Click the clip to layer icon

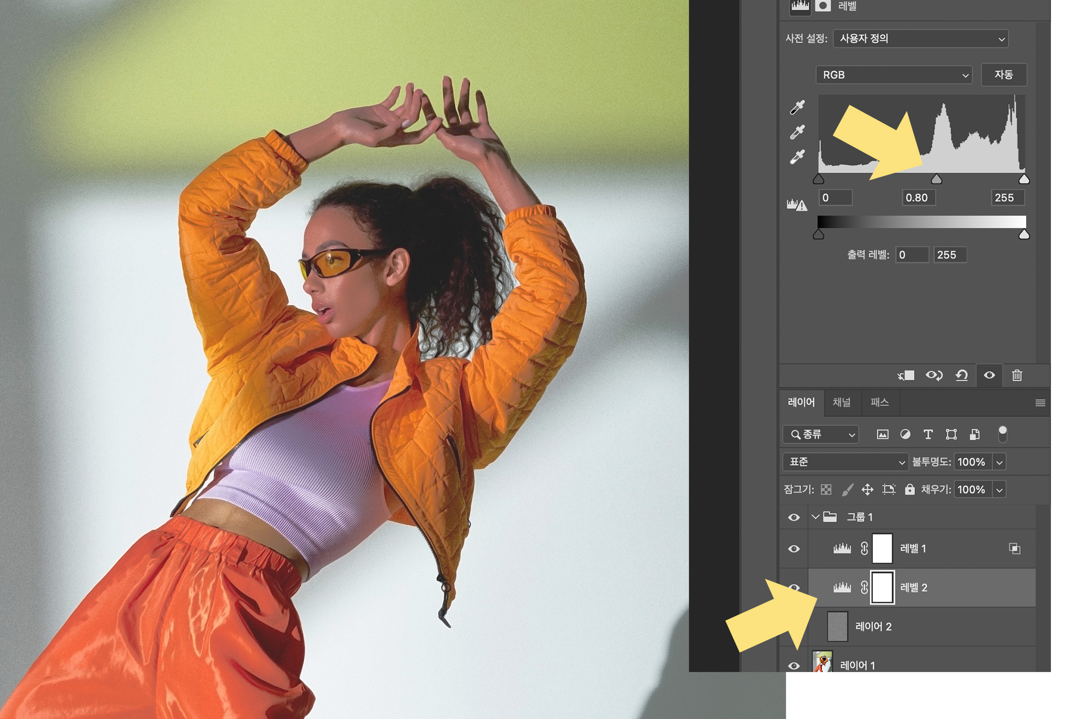(x=906, y=375)
